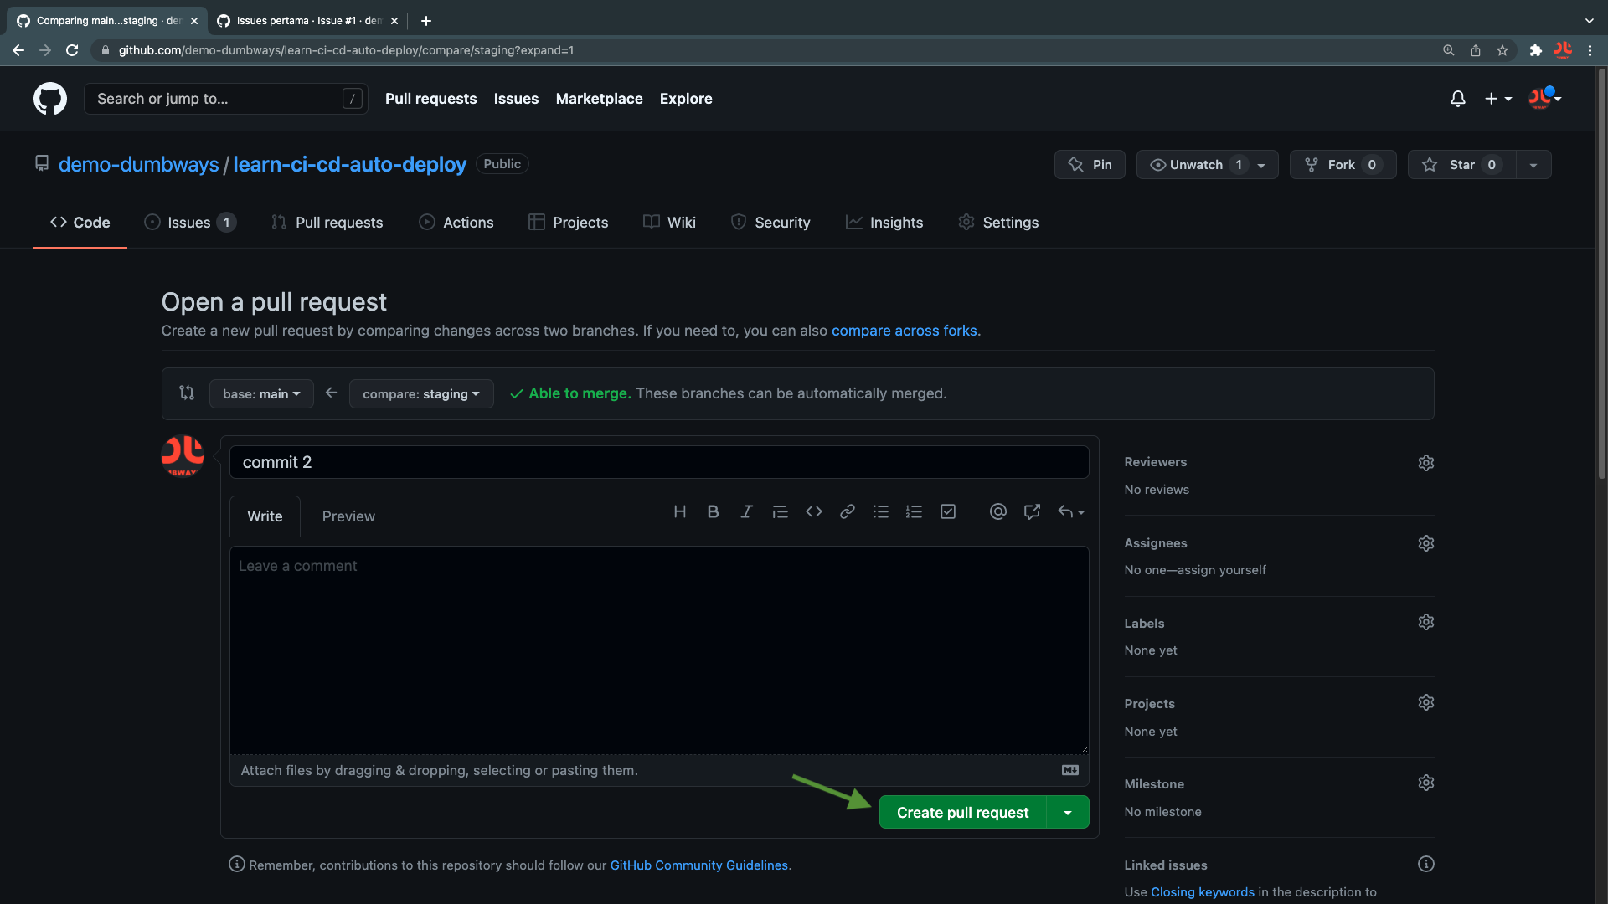Switch to the Preview tab

(x=348, y=516)
